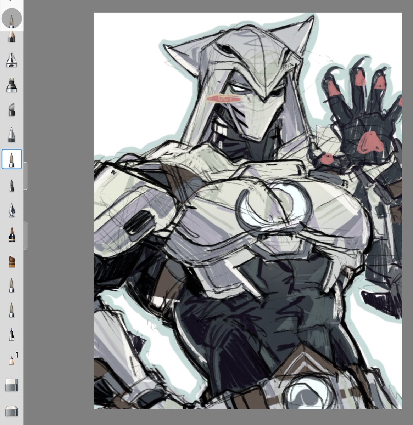Select the fountain pen nib brush
Screen dimensions: 413x425
coord(12,210)
